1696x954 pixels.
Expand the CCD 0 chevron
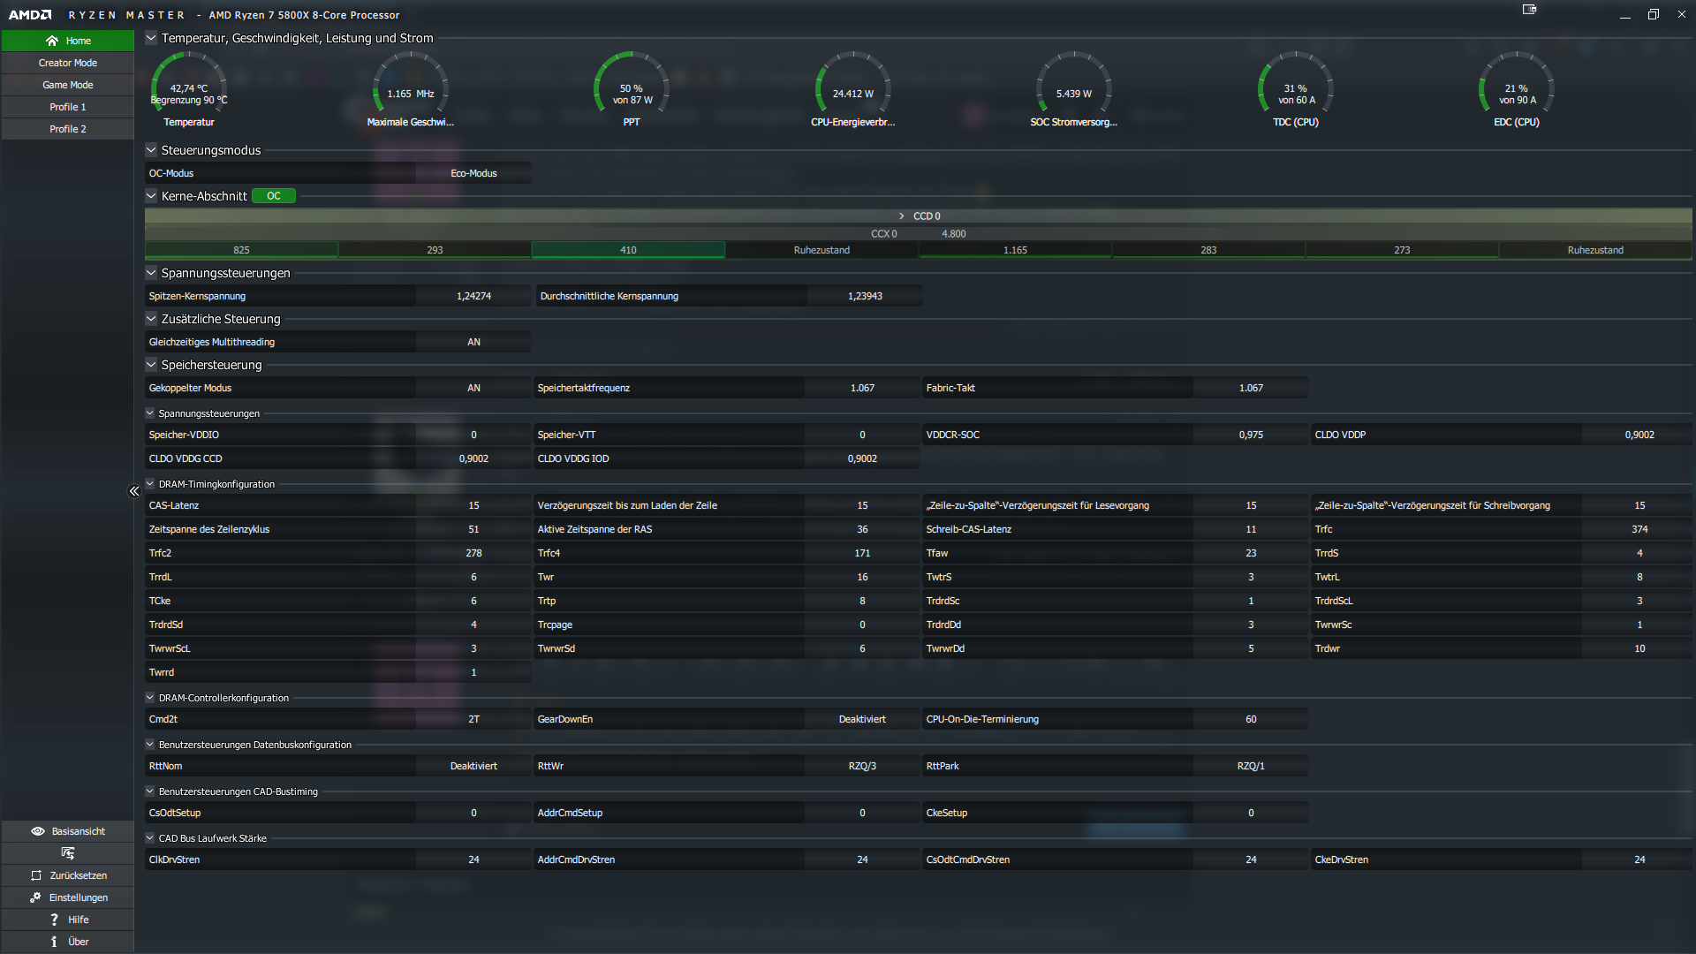(x=901, y=216)
